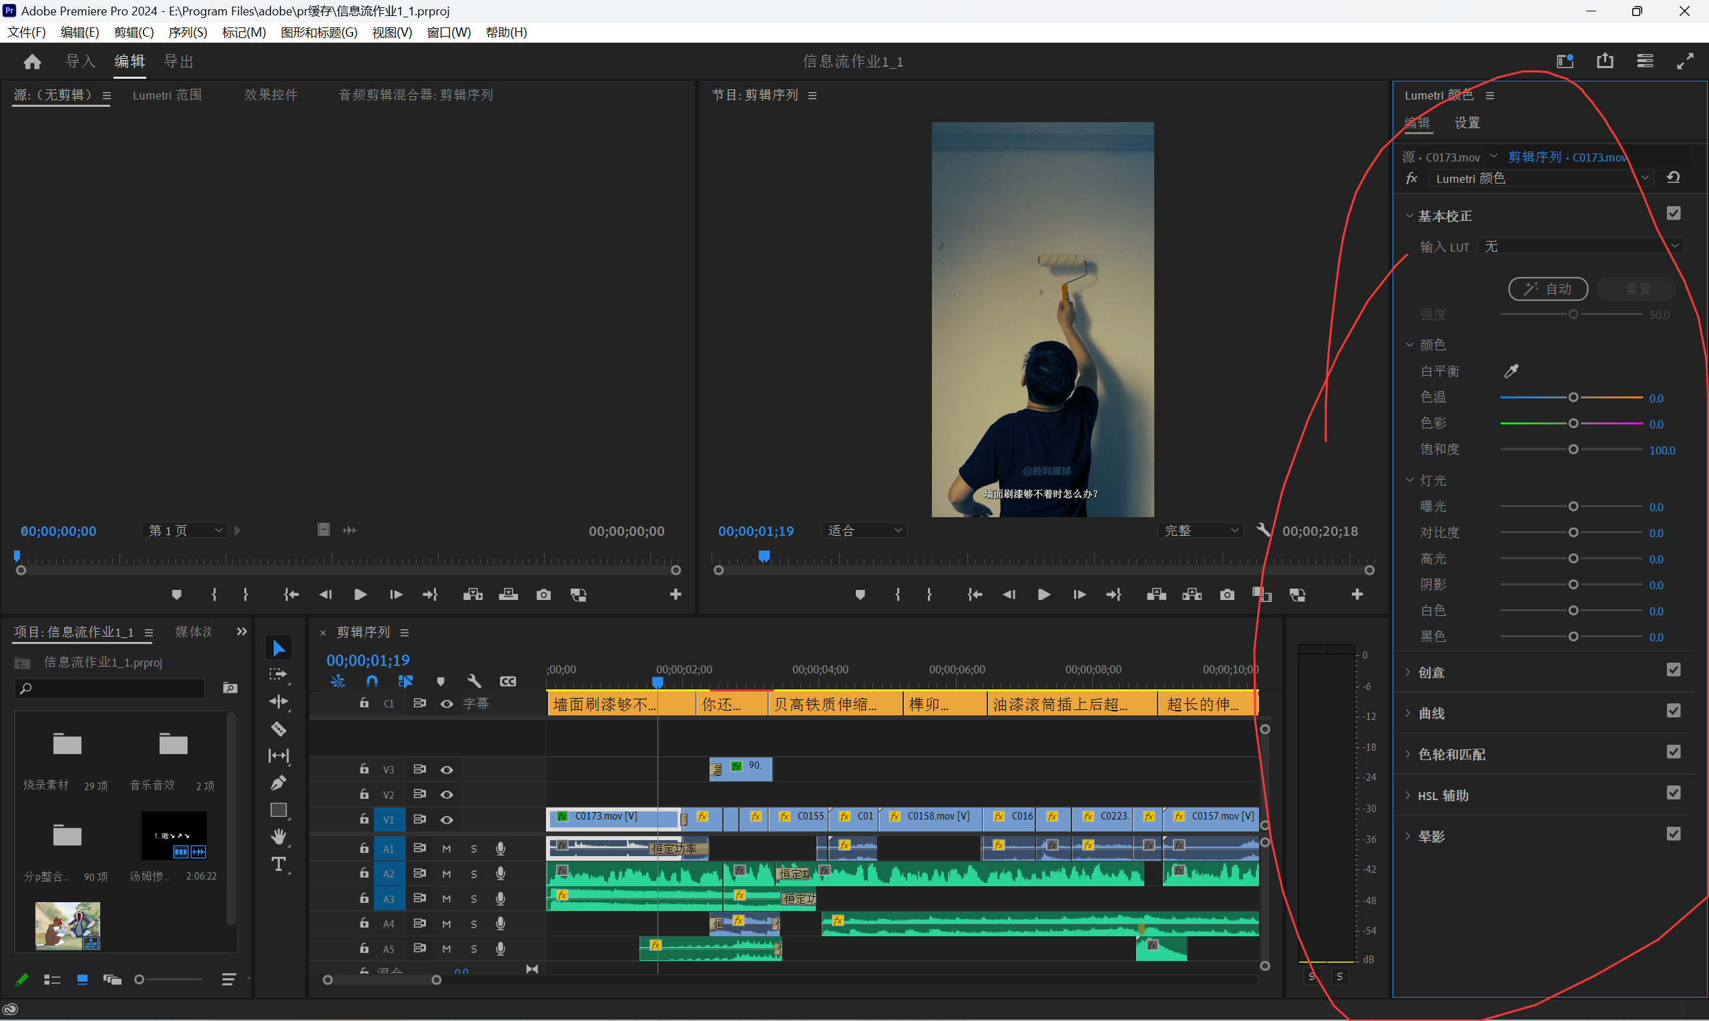Switch to 导出 workspace
Screen dimensions: 1709x1021
pyautogui.click(x=178, y=61)
